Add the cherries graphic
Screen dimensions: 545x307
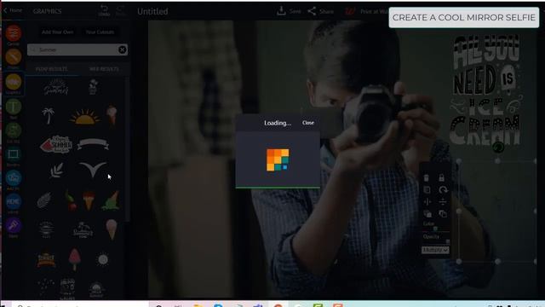(x=72, y=201)
